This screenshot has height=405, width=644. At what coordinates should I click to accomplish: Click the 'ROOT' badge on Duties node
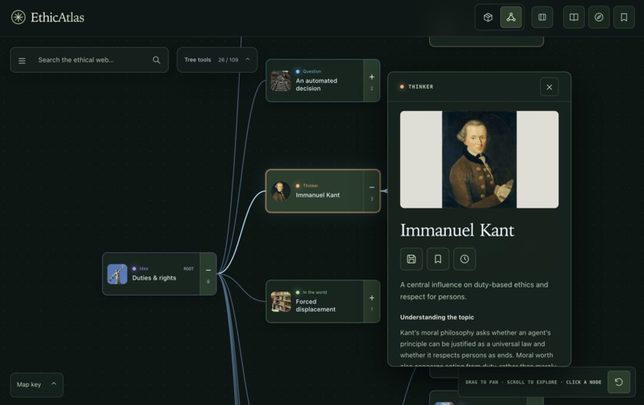coord(189,268)
